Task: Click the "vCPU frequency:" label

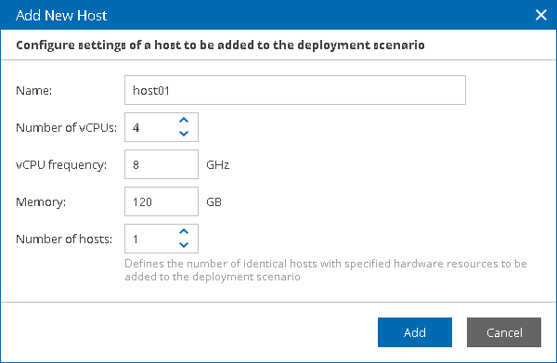Action: tap(61, 165)
